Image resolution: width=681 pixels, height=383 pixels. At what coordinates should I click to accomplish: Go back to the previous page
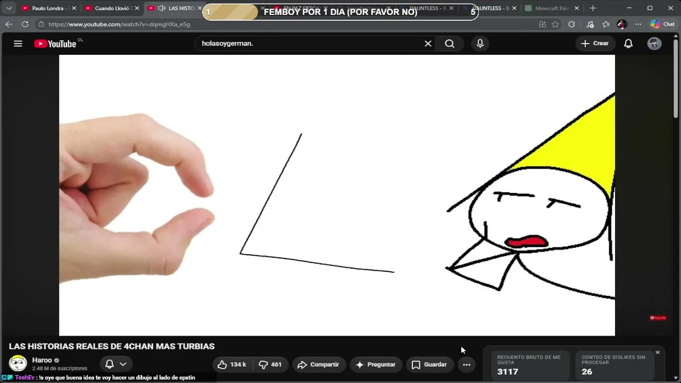click(x=9, y=24)
